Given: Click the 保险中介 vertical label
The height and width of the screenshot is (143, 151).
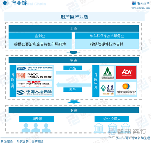Looking at the screenshot, I should point(96,81).
